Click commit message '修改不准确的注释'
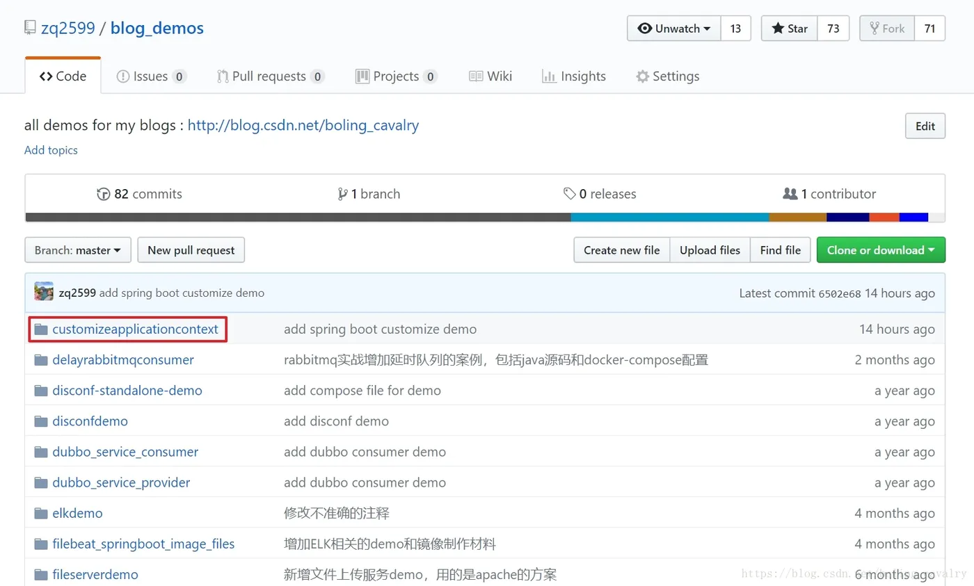The width and height of the screenshot is (974, 586). 337,514
